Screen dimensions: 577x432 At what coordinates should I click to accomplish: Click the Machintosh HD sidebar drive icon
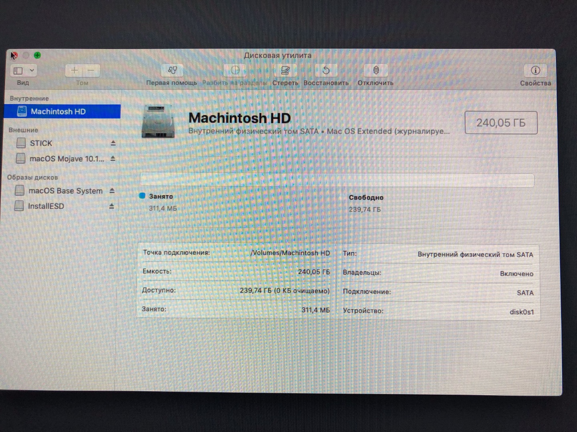pos(22,112)
